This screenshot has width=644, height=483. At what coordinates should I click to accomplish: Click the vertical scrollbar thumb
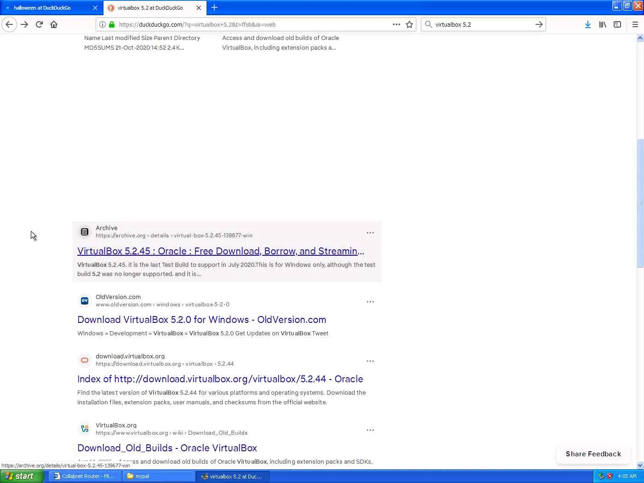640,203
